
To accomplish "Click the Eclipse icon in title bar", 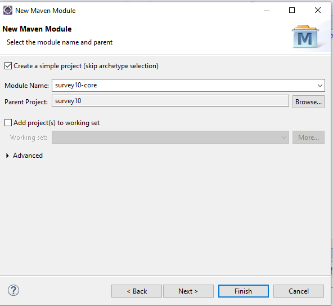I will pyautogui.click(x=8, y=11).
